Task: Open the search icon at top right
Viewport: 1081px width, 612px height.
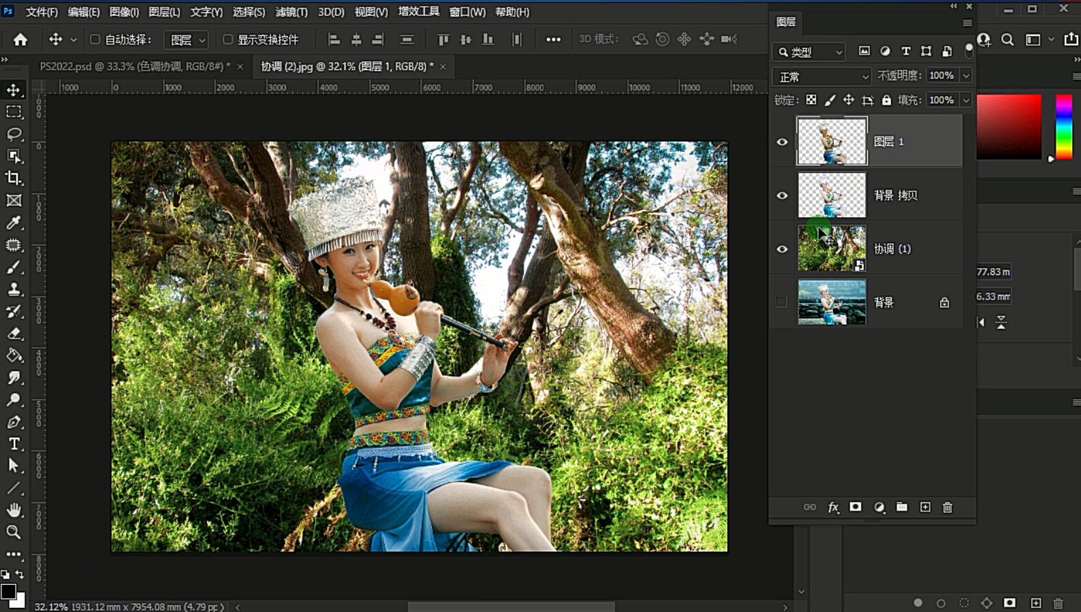Action: 1007,39
